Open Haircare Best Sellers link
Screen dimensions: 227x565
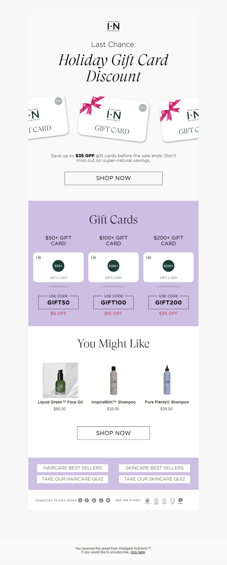click(x=72, y=468)
